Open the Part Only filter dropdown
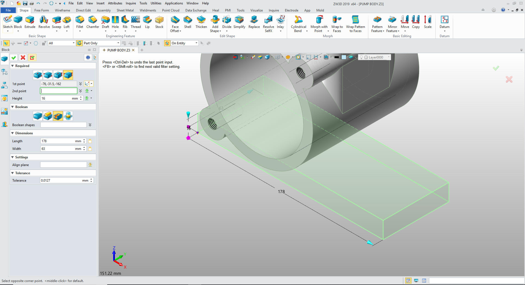Image resolution: width=525 pixels, height=285 pixels. [x=118, y=43]
